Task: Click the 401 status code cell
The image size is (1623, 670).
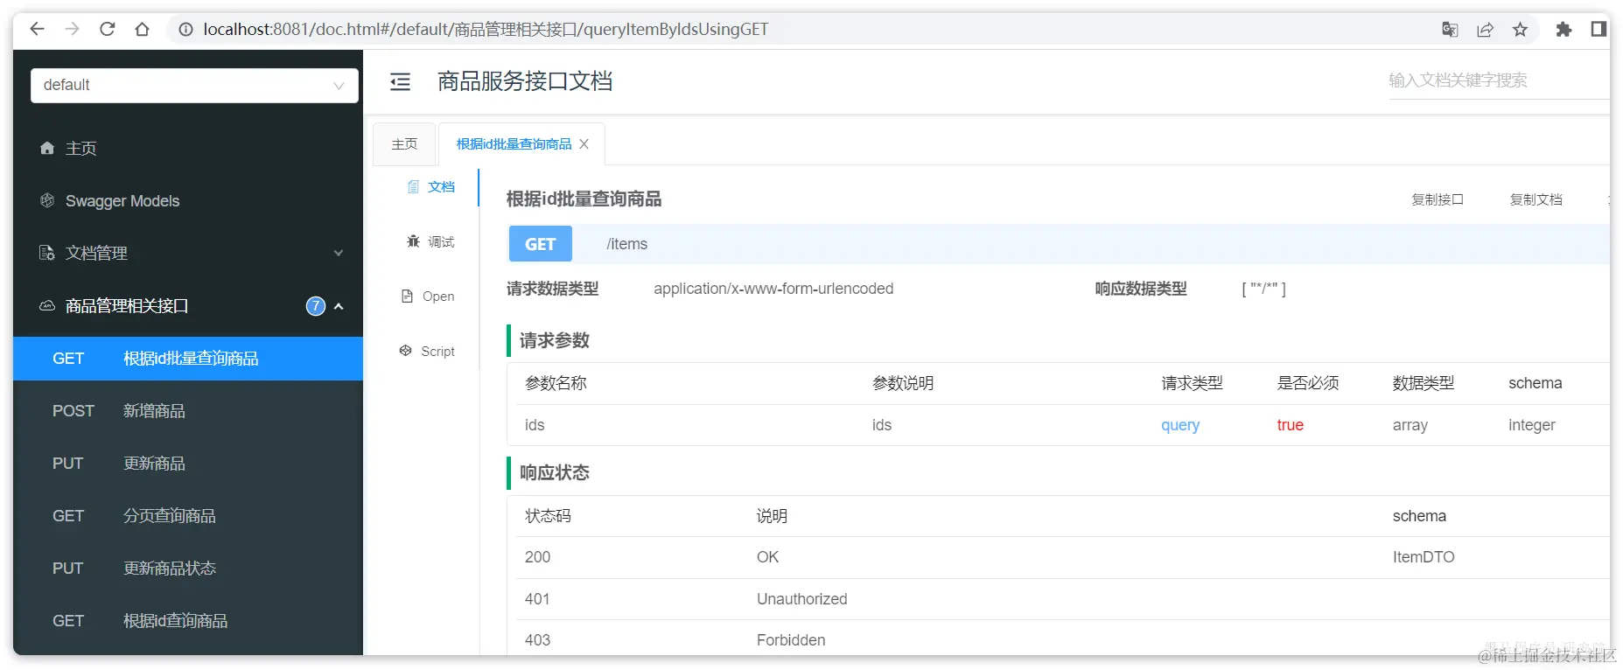Action: 537,599
